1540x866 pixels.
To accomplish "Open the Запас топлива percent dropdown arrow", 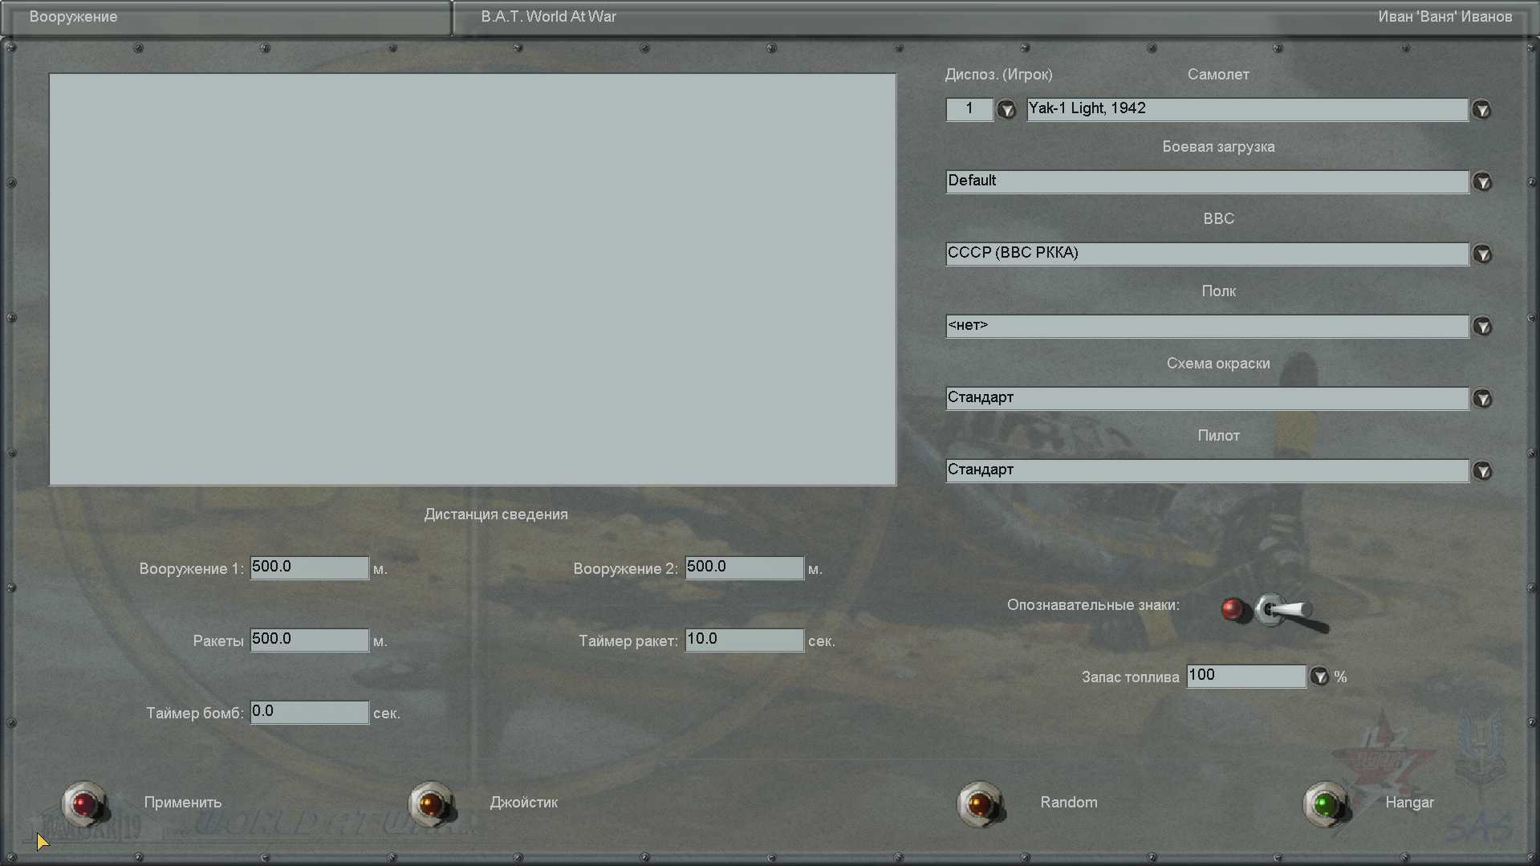I will coord(1319,677).
